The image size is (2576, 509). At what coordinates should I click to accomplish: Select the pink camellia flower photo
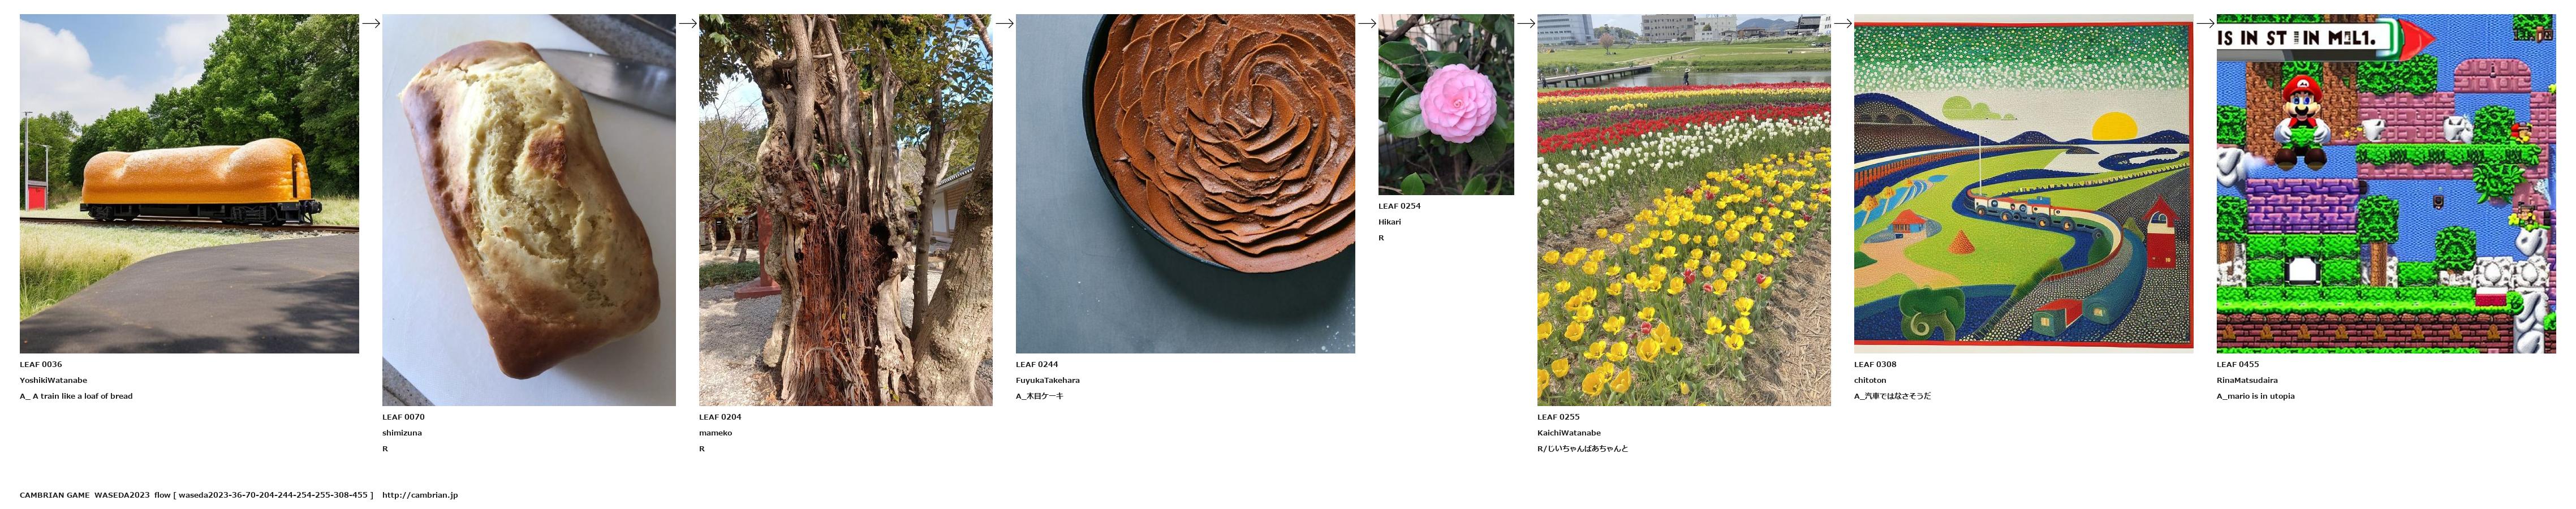pos(1446,104)
